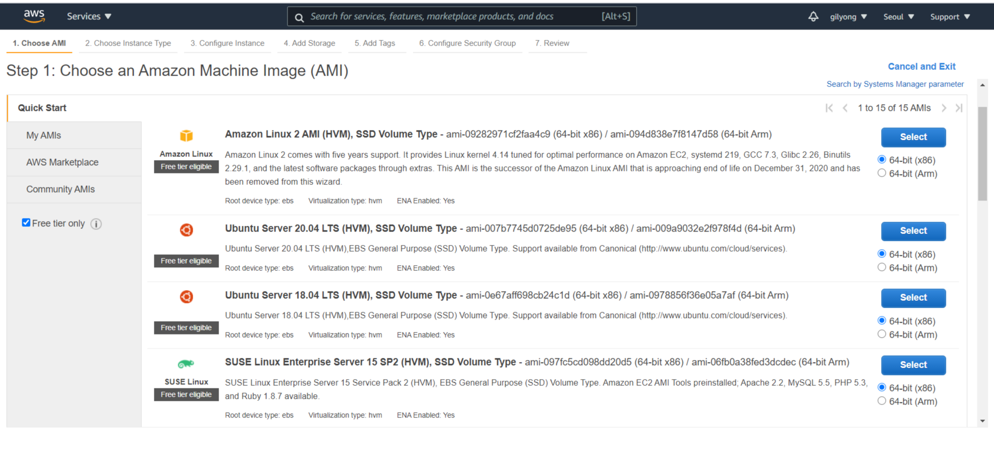This screenshot has height=463, width=994.
Task: Select 64-bit (Arm) for Ubuntu 20.04
Action: [882, 267]
